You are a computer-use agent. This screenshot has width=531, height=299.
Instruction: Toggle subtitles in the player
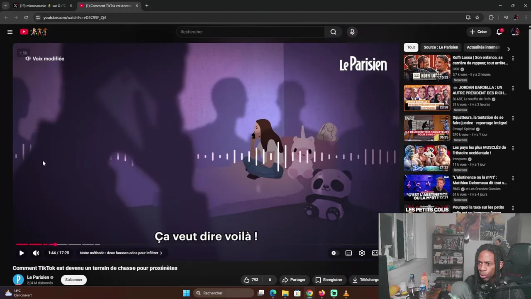coord(348,253)
